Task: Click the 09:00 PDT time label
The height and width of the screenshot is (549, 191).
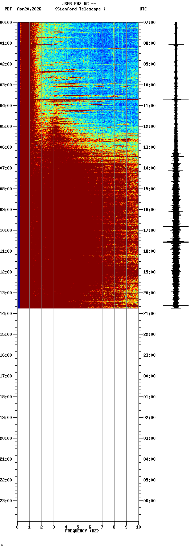Action: (6, 210)
